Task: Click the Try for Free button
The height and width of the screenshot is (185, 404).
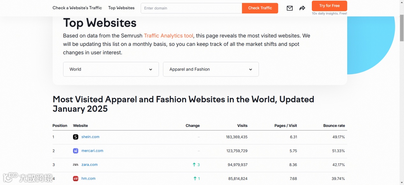Action: [329, 6]
